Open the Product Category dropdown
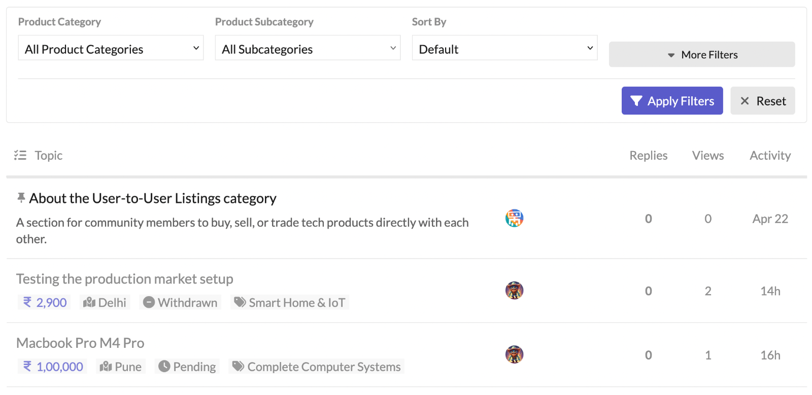Viewport: 812px width, 395px height. 111,48
